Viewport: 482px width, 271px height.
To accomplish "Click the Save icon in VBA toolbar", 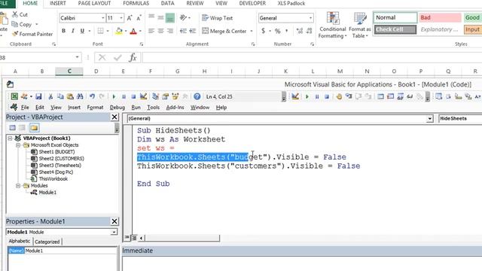I will pyautogui.click(x=38, y=96).
